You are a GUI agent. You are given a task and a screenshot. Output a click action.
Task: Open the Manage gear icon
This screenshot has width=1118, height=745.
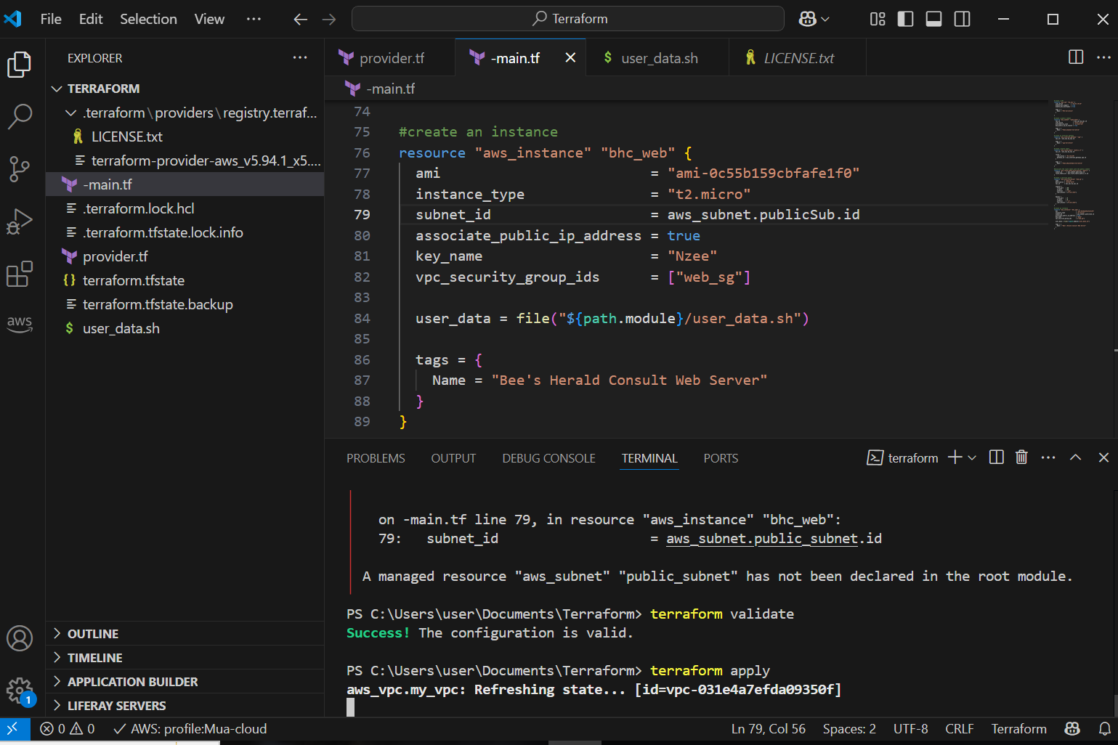pyautogui.click(x=20, y=691)
